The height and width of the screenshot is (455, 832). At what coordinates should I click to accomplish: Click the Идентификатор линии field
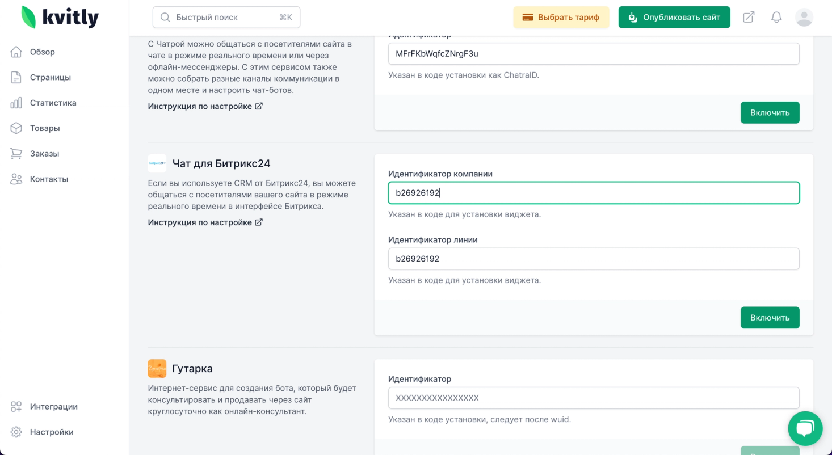[x=594, y=259]
